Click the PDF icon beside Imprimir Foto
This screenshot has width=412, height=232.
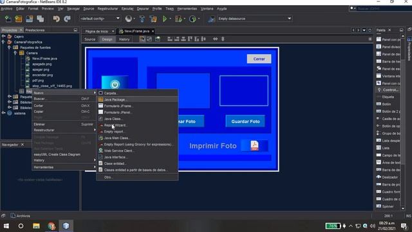pos(254,146)
